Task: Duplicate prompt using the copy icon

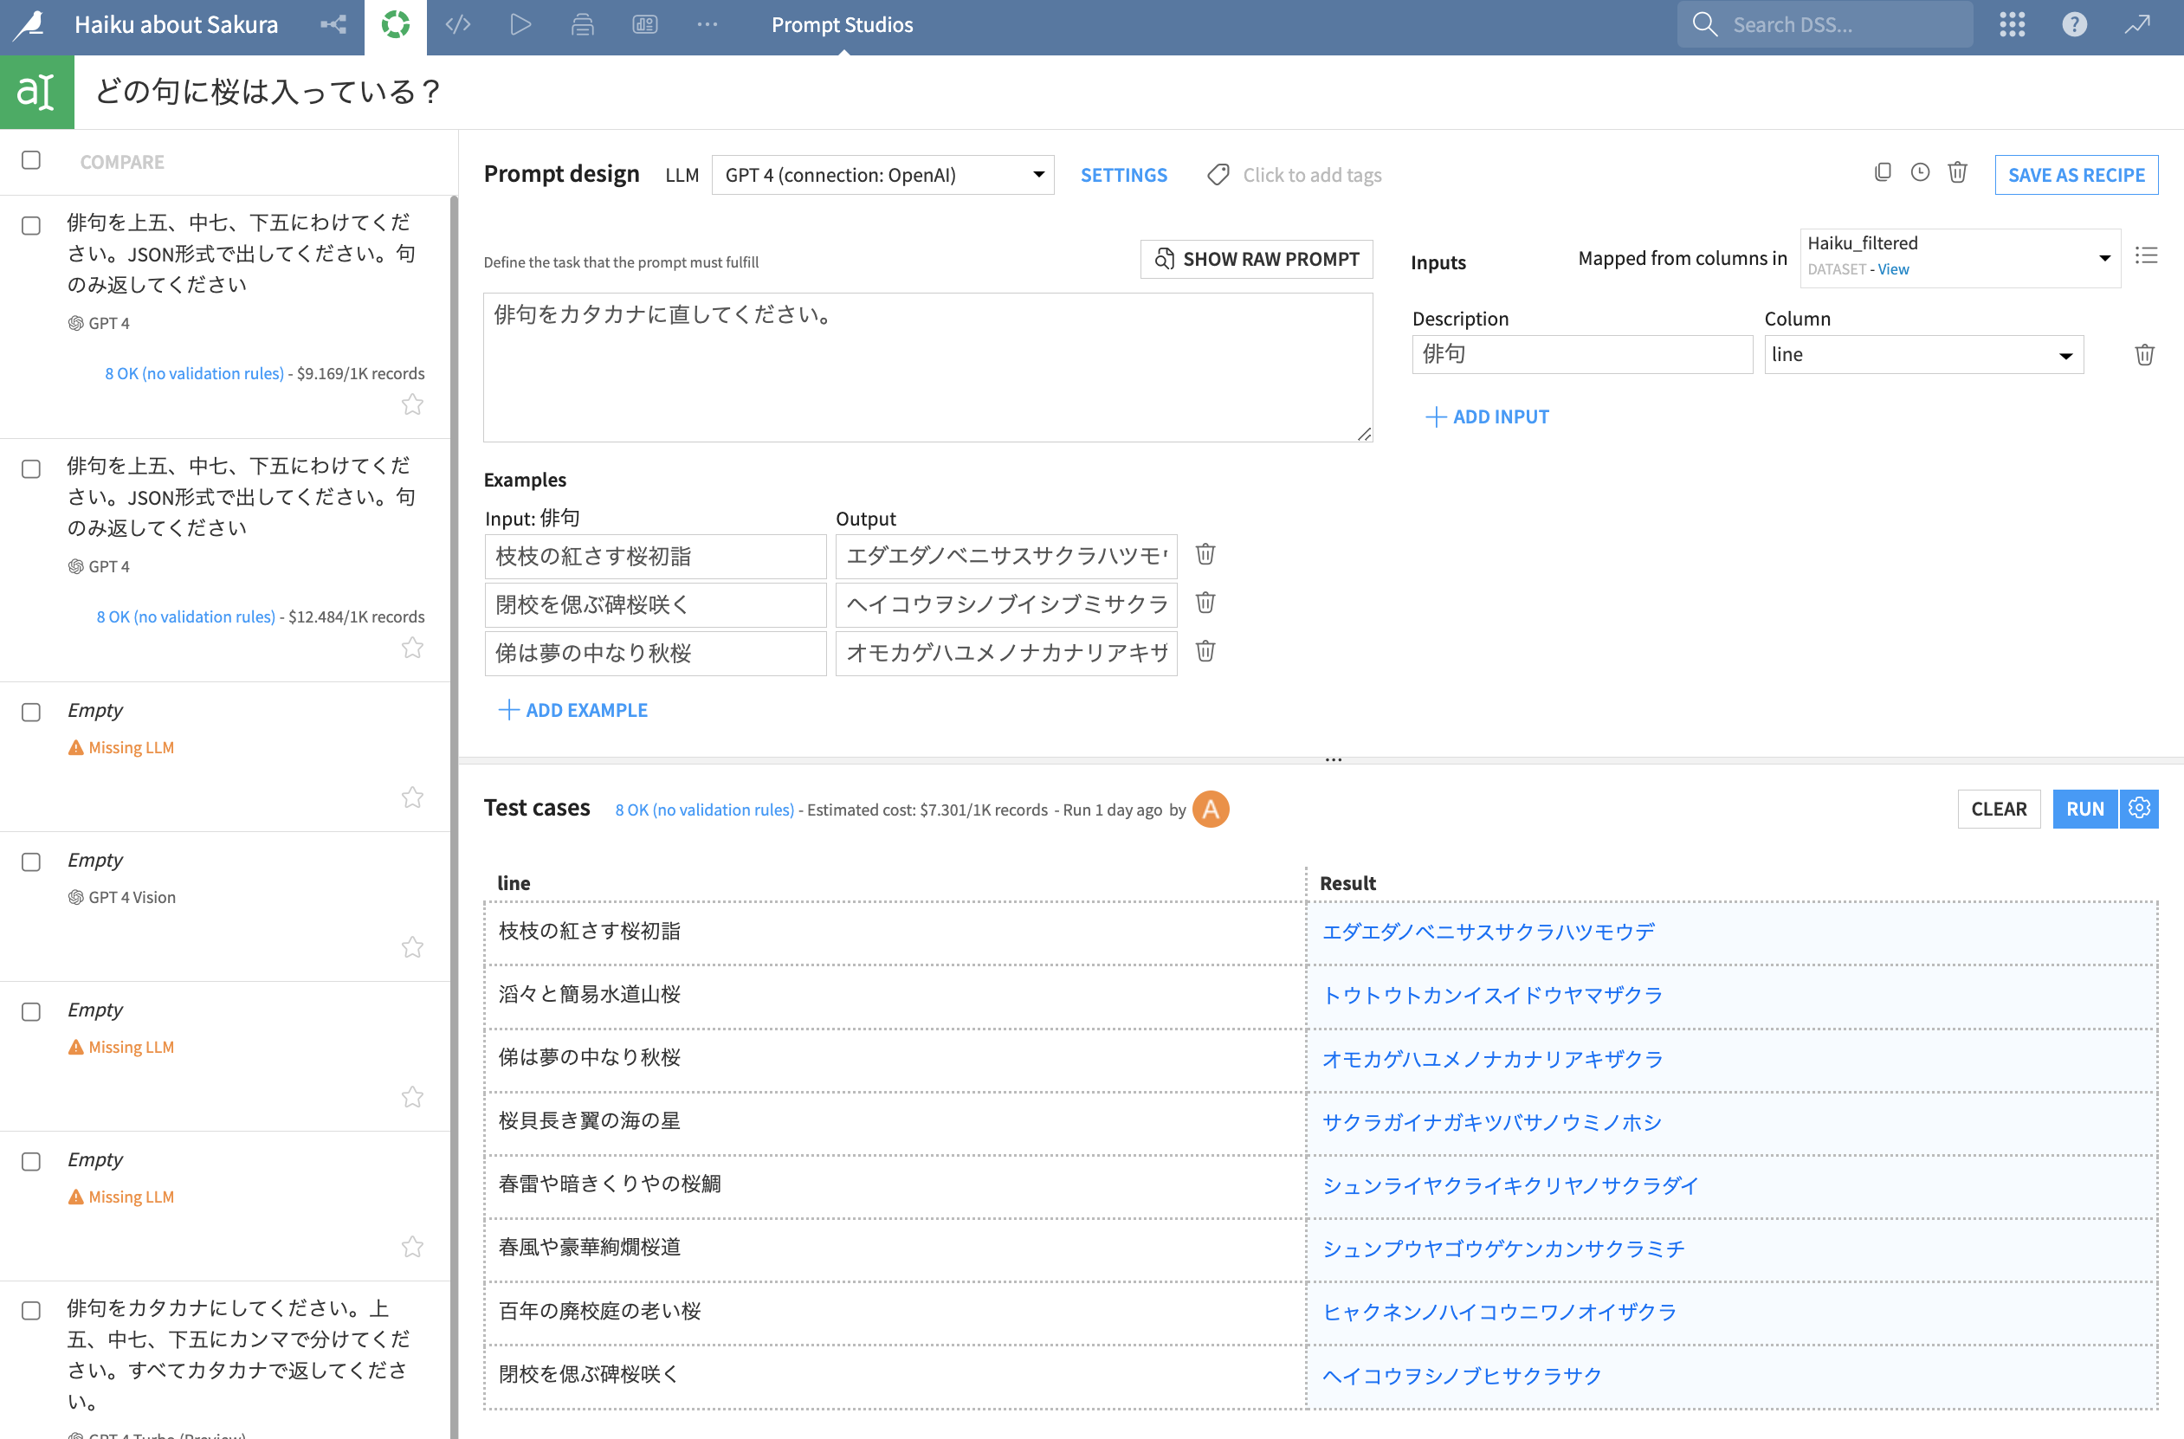Action: (x=1883, y=172)
